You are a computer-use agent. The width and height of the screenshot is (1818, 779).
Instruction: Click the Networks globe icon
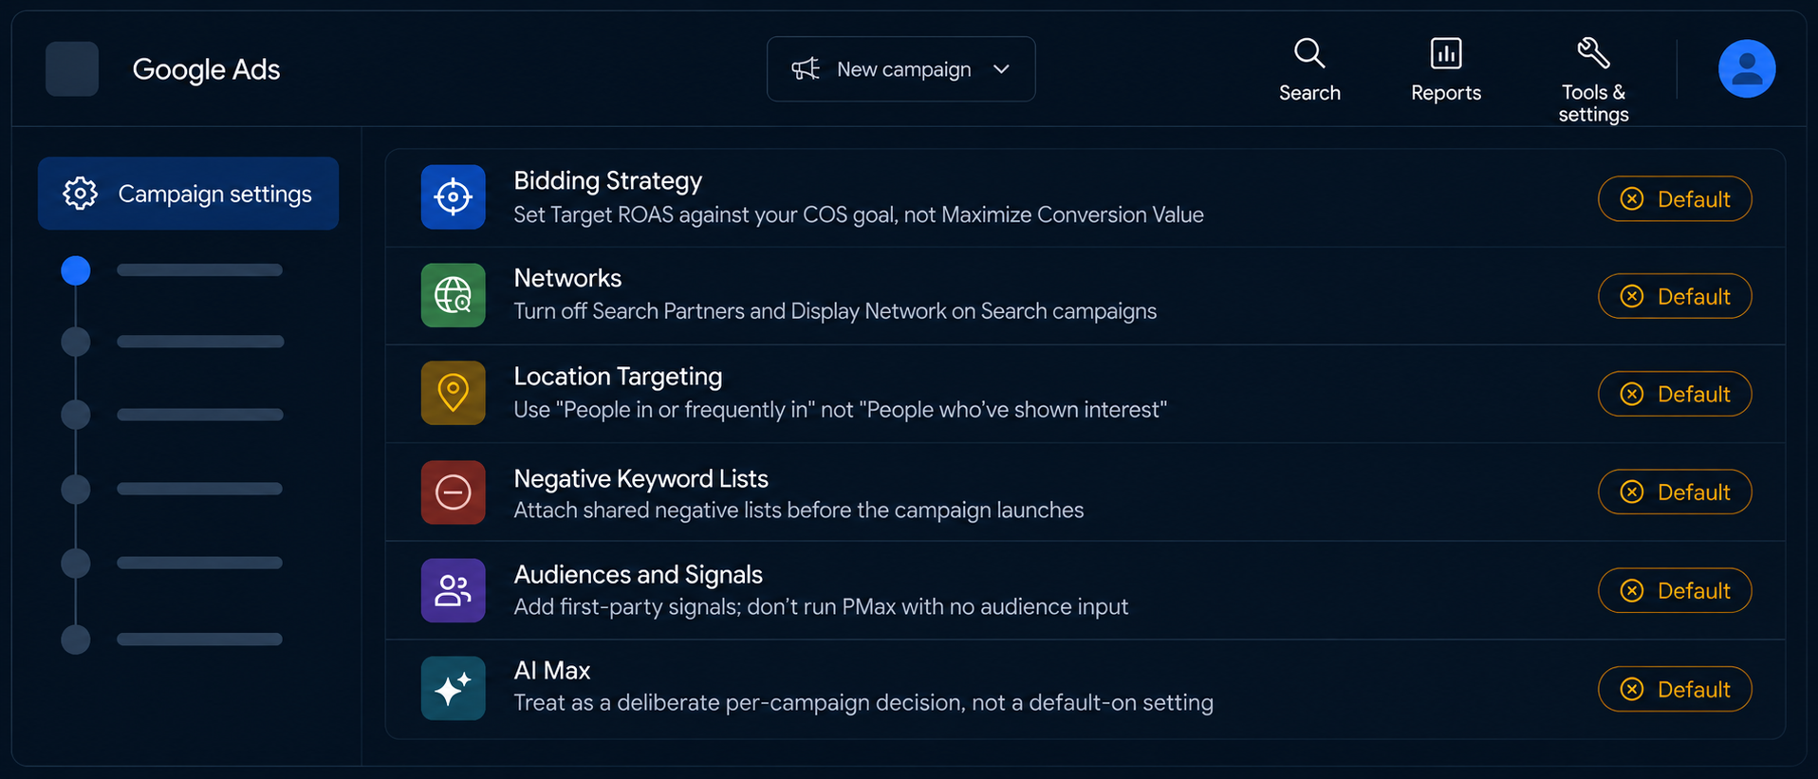click(453, 295)
